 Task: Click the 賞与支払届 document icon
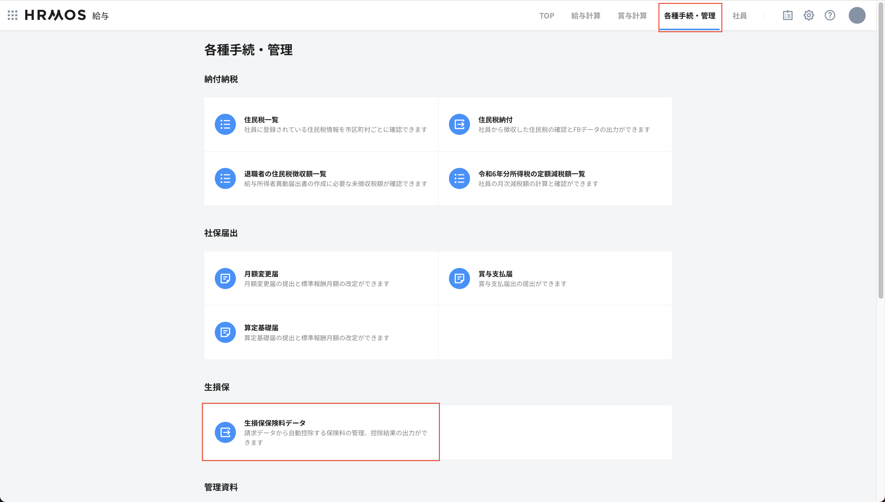click(459, 278)
